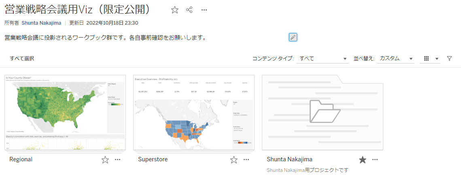
Task: Open Regional workbook more actions menu
Action: click(118, 160)
